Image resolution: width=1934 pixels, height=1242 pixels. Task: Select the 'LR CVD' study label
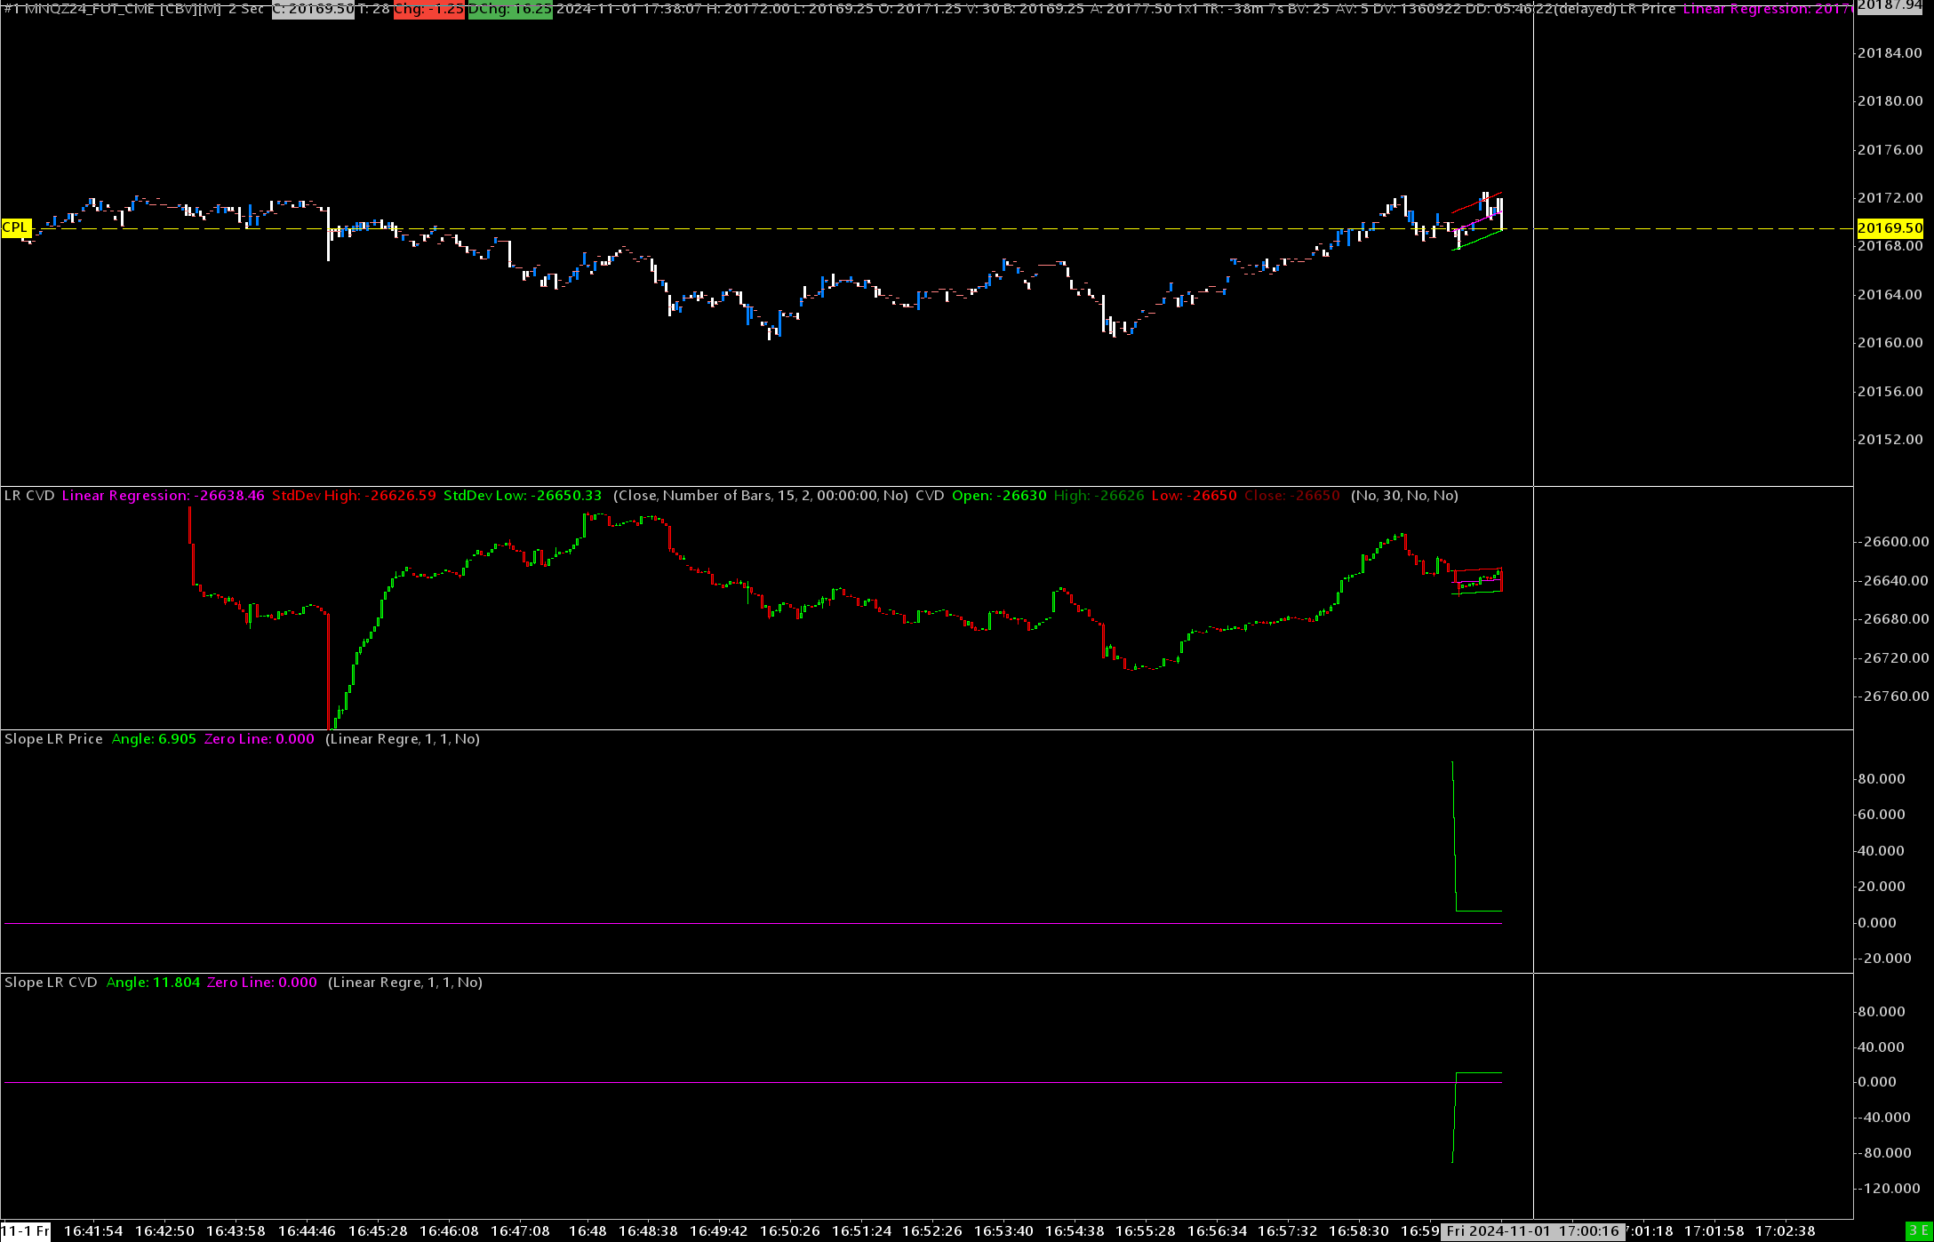coord(29,496)
